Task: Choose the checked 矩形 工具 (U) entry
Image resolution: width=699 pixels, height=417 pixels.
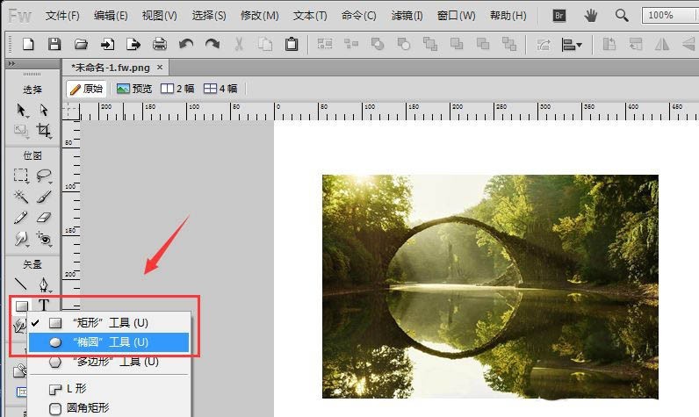Action: point(109,322)
